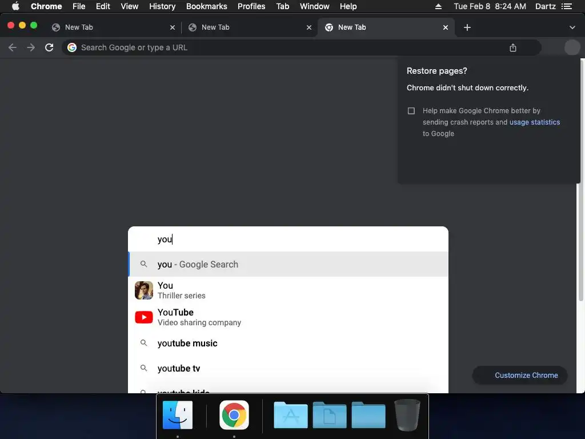This screenshot has height=439, width=585.
Task: Select the YouTube video sharing company suggestion
Action: 288,317
